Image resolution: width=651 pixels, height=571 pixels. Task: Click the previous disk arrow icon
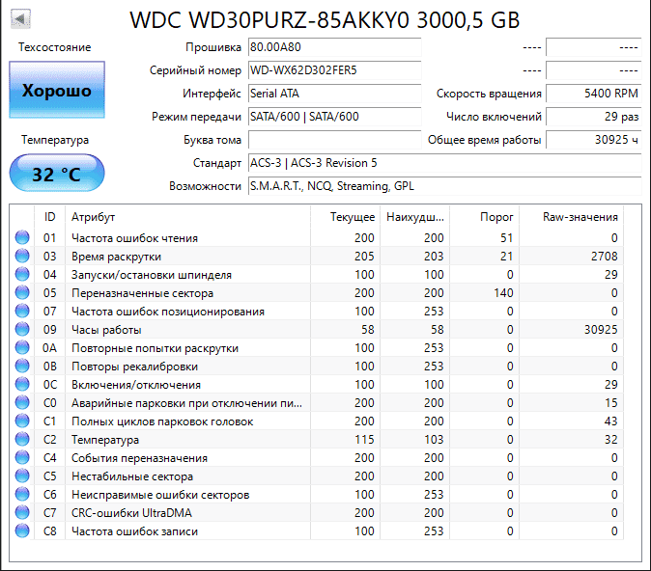pyautogui.click(x=20, y=18)
